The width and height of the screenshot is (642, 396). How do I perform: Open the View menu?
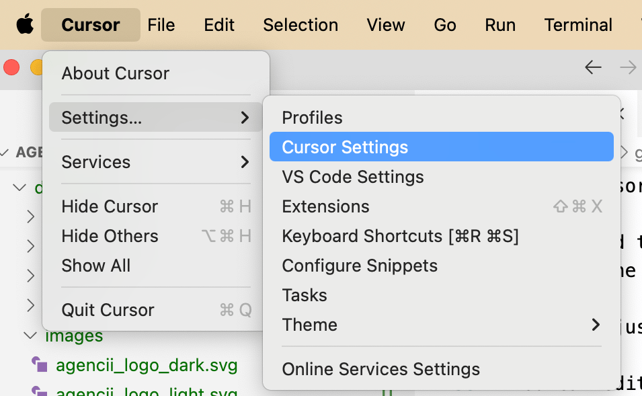click(386, 25)
